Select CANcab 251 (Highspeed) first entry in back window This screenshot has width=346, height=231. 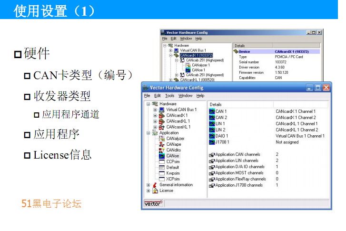tap(205, 60)
